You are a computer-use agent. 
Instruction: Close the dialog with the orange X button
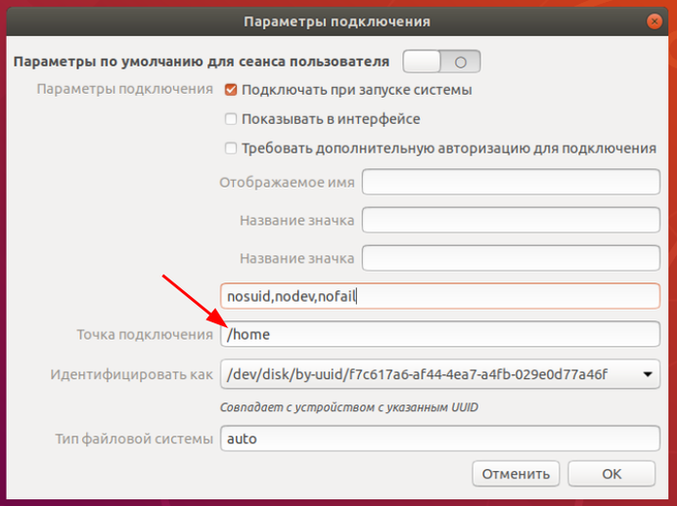point(654,20)
